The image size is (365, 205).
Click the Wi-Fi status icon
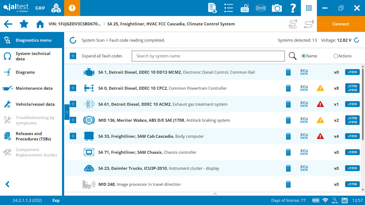[325, 200]
